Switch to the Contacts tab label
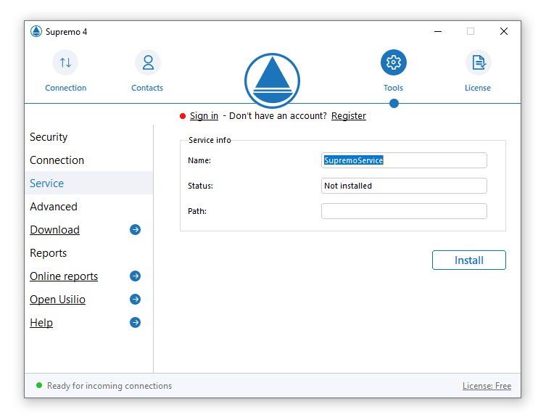The image size is (546, 420). (147, 88)
